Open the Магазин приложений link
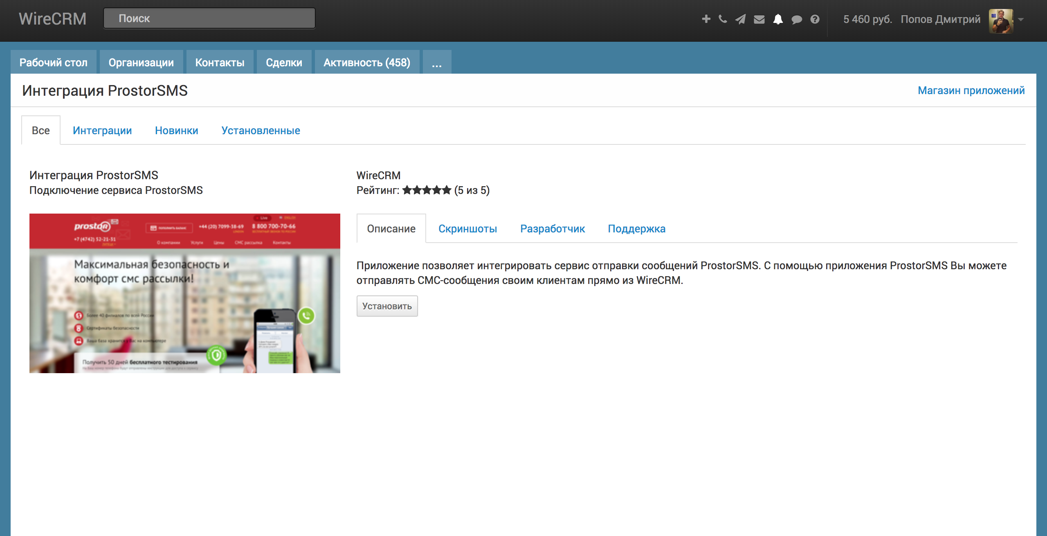1047x536 pixels. pyautogui.click(x=971, y=90)
